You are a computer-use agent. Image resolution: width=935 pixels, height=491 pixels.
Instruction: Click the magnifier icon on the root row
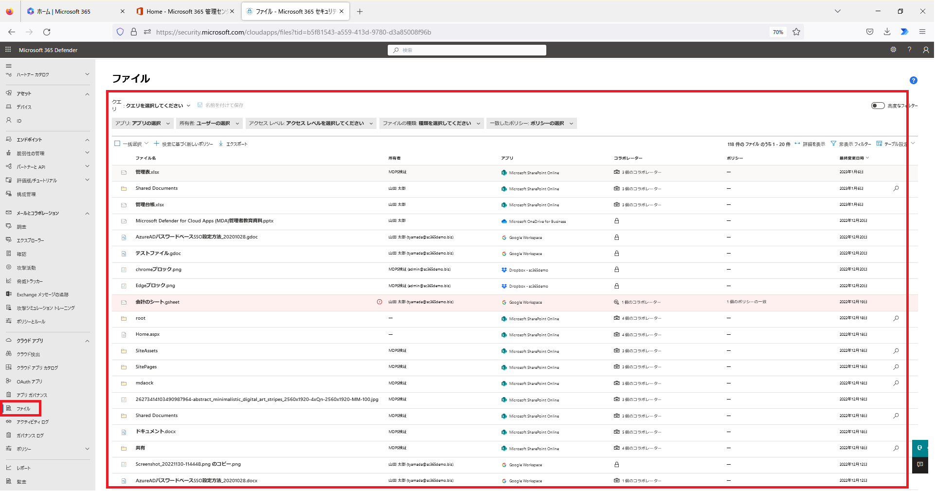pyautogui.click(x=896, y=318)
